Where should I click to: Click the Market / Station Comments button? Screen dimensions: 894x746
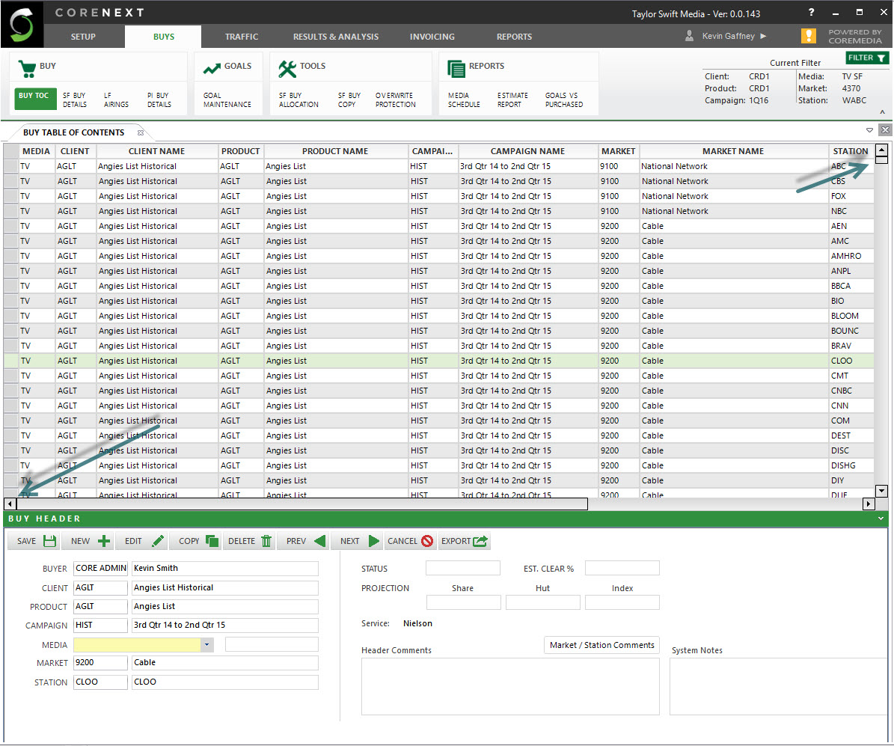601,645
